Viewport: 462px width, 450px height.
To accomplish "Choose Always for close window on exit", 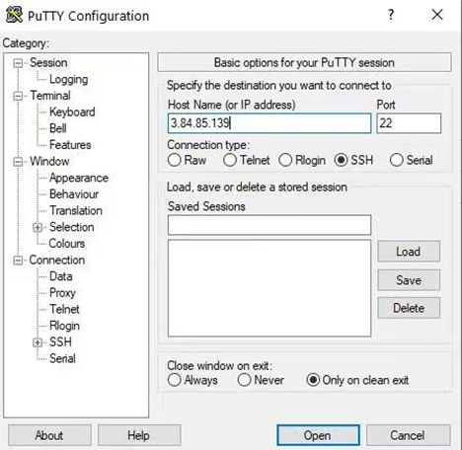I will click(175, 380).
